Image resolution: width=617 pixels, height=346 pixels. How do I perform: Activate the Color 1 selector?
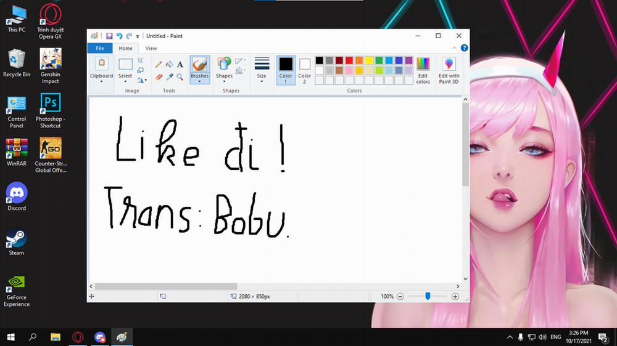[286, 70]
